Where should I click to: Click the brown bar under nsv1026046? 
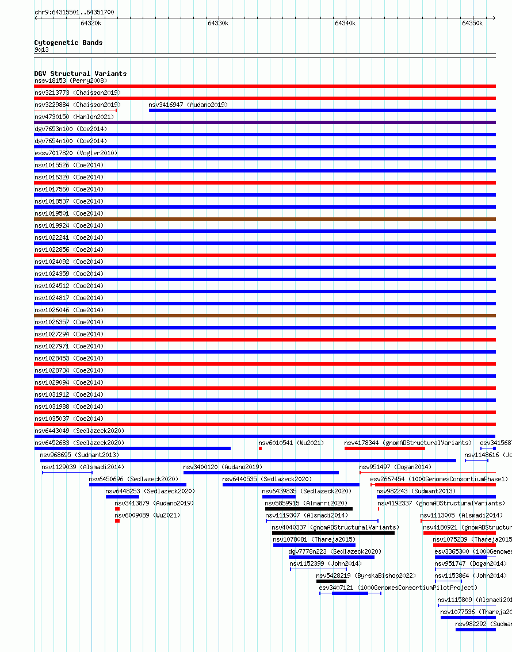click(x=265, y=316)
